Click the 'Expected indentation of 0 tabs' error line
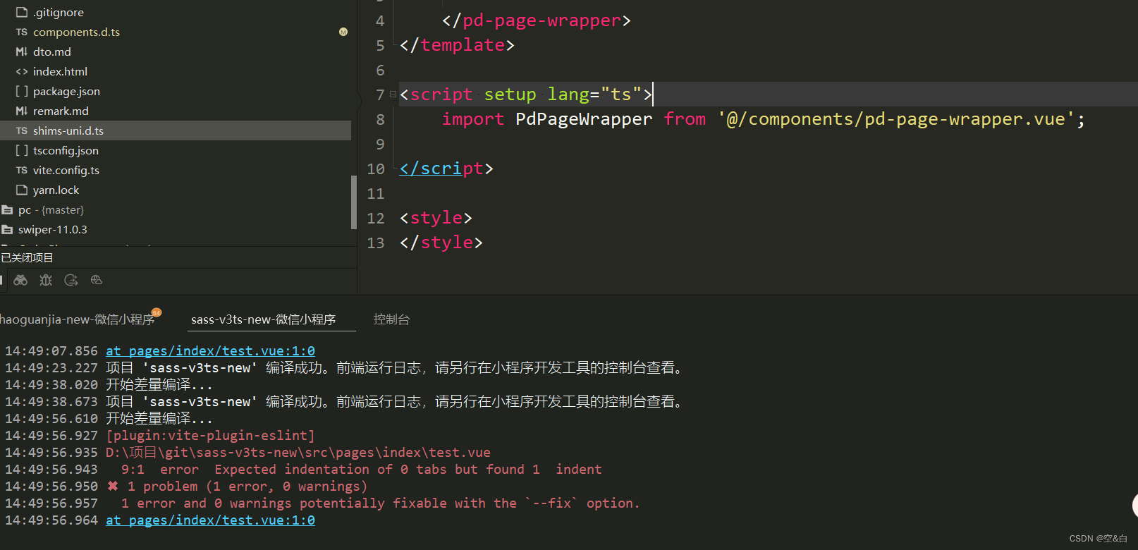The height and width of the screenshot is (550, 1138). (x=361, y=469)
